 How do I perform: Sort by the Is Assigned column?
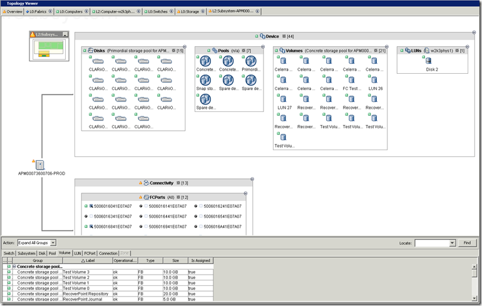coord(200,260)
